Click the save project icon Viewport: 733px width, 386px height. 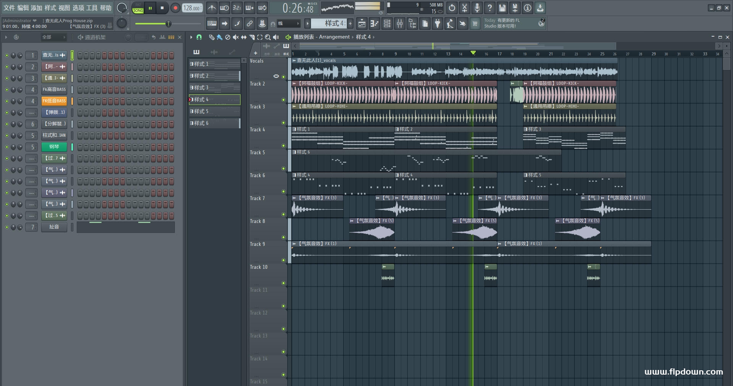tap(502, 8)
